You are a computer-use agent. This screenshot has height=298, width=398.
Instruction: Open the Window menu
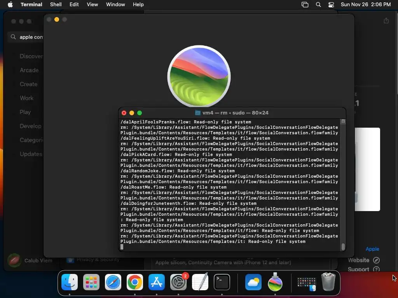tap(115, 5)
